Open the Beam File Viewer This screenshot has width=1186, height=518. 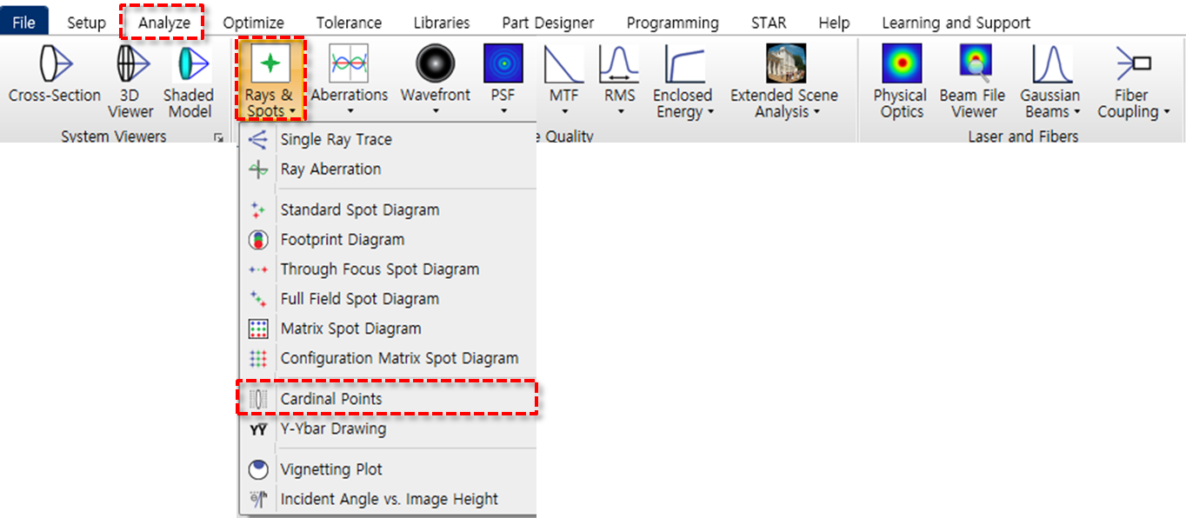pyautogui.click(x=973, y=81)
